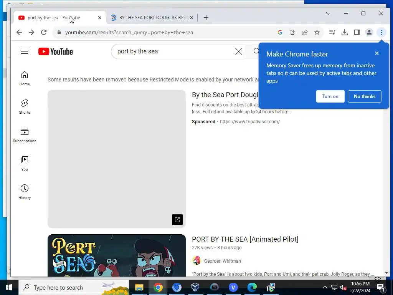This screenshot has height=295, width=393.
Task: Open media controls icon in toolbar
Action: click(332, 32)
